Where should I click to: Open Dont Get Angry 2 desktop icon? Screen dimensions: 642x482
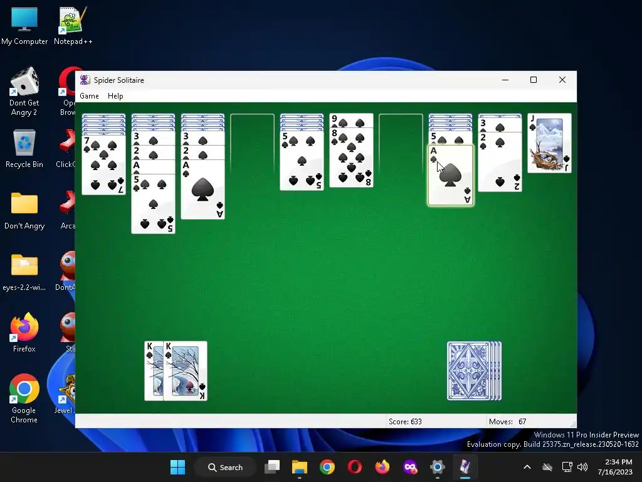point(24,91)
